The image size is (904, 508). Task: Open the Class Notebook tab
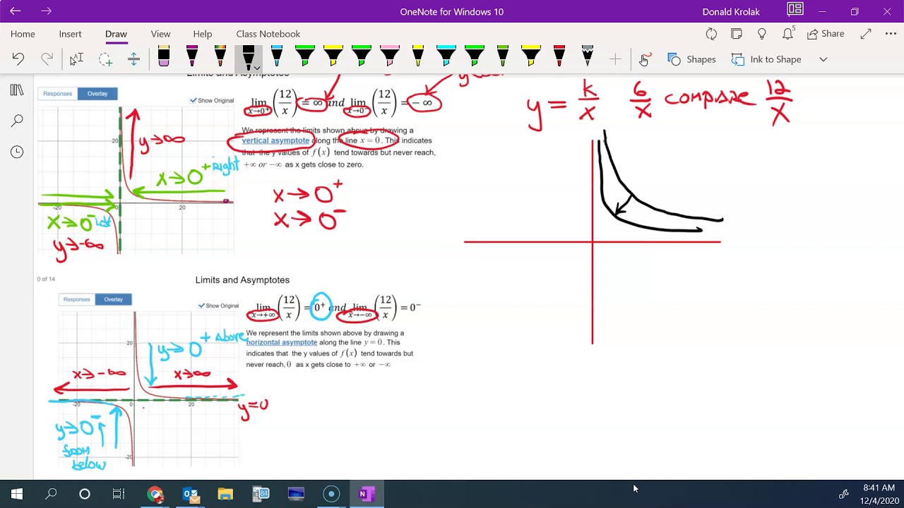tap(268, 34)
